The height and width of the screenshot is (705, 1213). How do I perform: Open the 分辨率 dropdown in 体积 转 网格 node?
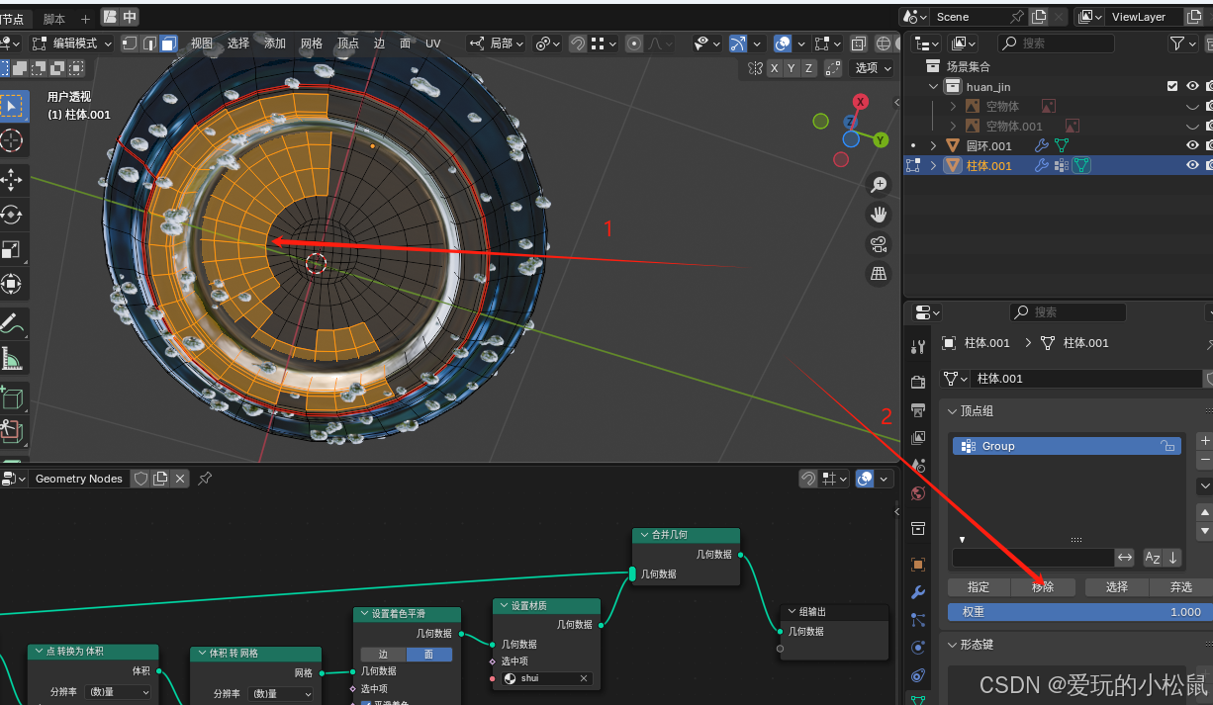tap(279, 693)
